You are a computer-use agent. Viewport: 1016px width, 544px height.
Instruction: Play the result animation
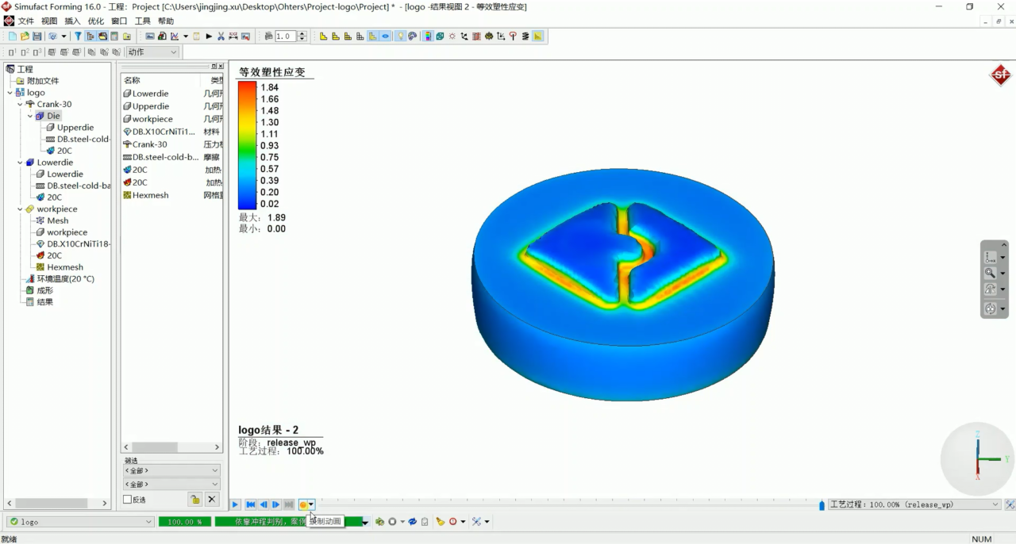coord(235,505)
